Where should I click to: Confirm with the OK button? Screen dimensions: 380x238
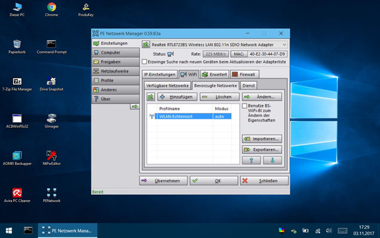tap(214, 180)
